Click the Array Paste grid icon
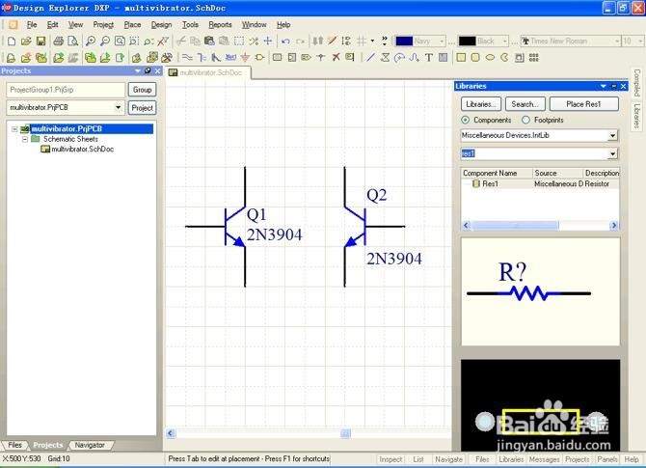 [x=534, y=57]
